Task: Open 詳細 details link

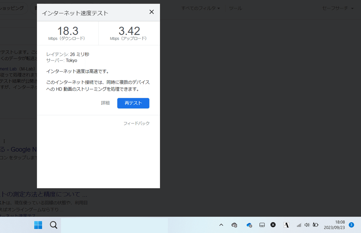Action: (x=105, y=103)
